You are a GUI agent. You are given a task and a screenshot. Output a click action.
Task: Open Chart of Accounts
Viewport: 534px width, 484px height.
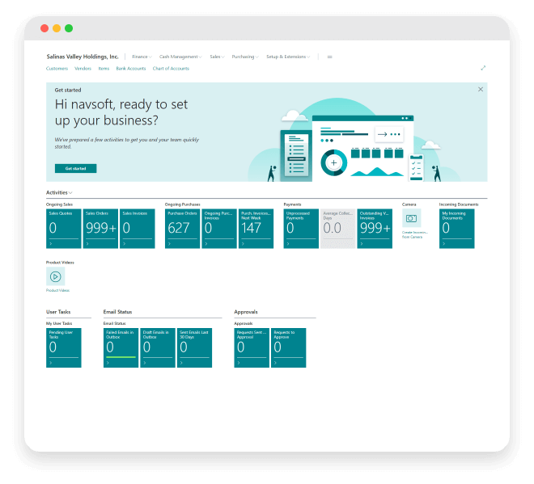(x=171, y=69)
